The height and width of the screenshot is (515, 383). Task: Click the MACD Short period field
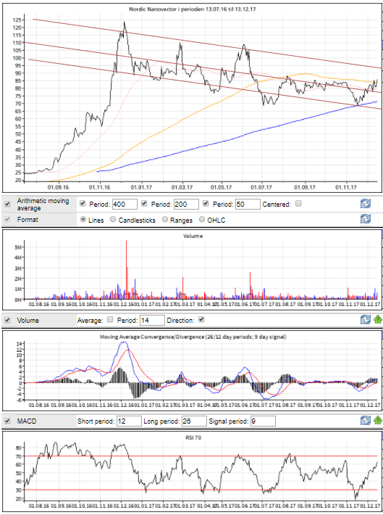point(129,421)
